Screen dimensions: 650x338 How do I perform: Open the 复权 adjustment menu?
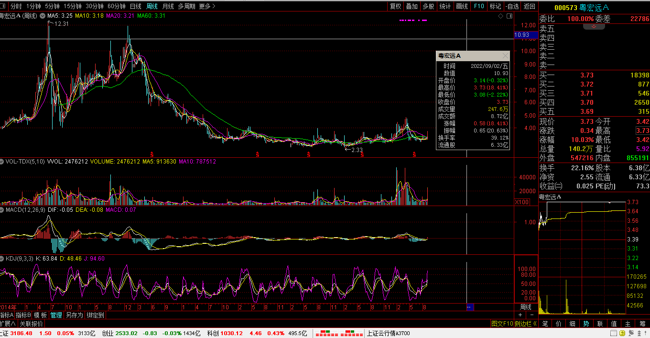point(395,6)
